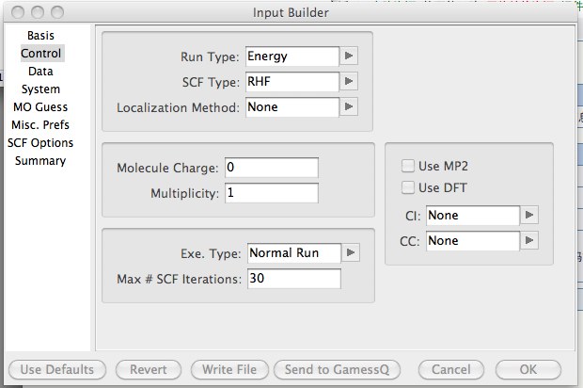Open the CC method dropdown arrow
The image size is (583, 388).
coord(530,241)
